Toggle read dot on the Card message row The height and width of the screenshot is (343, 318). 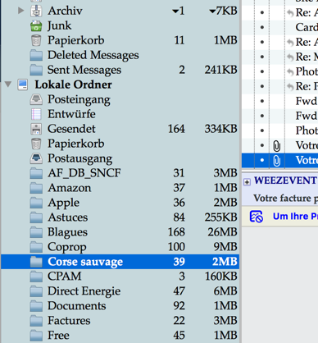point(262,27)
